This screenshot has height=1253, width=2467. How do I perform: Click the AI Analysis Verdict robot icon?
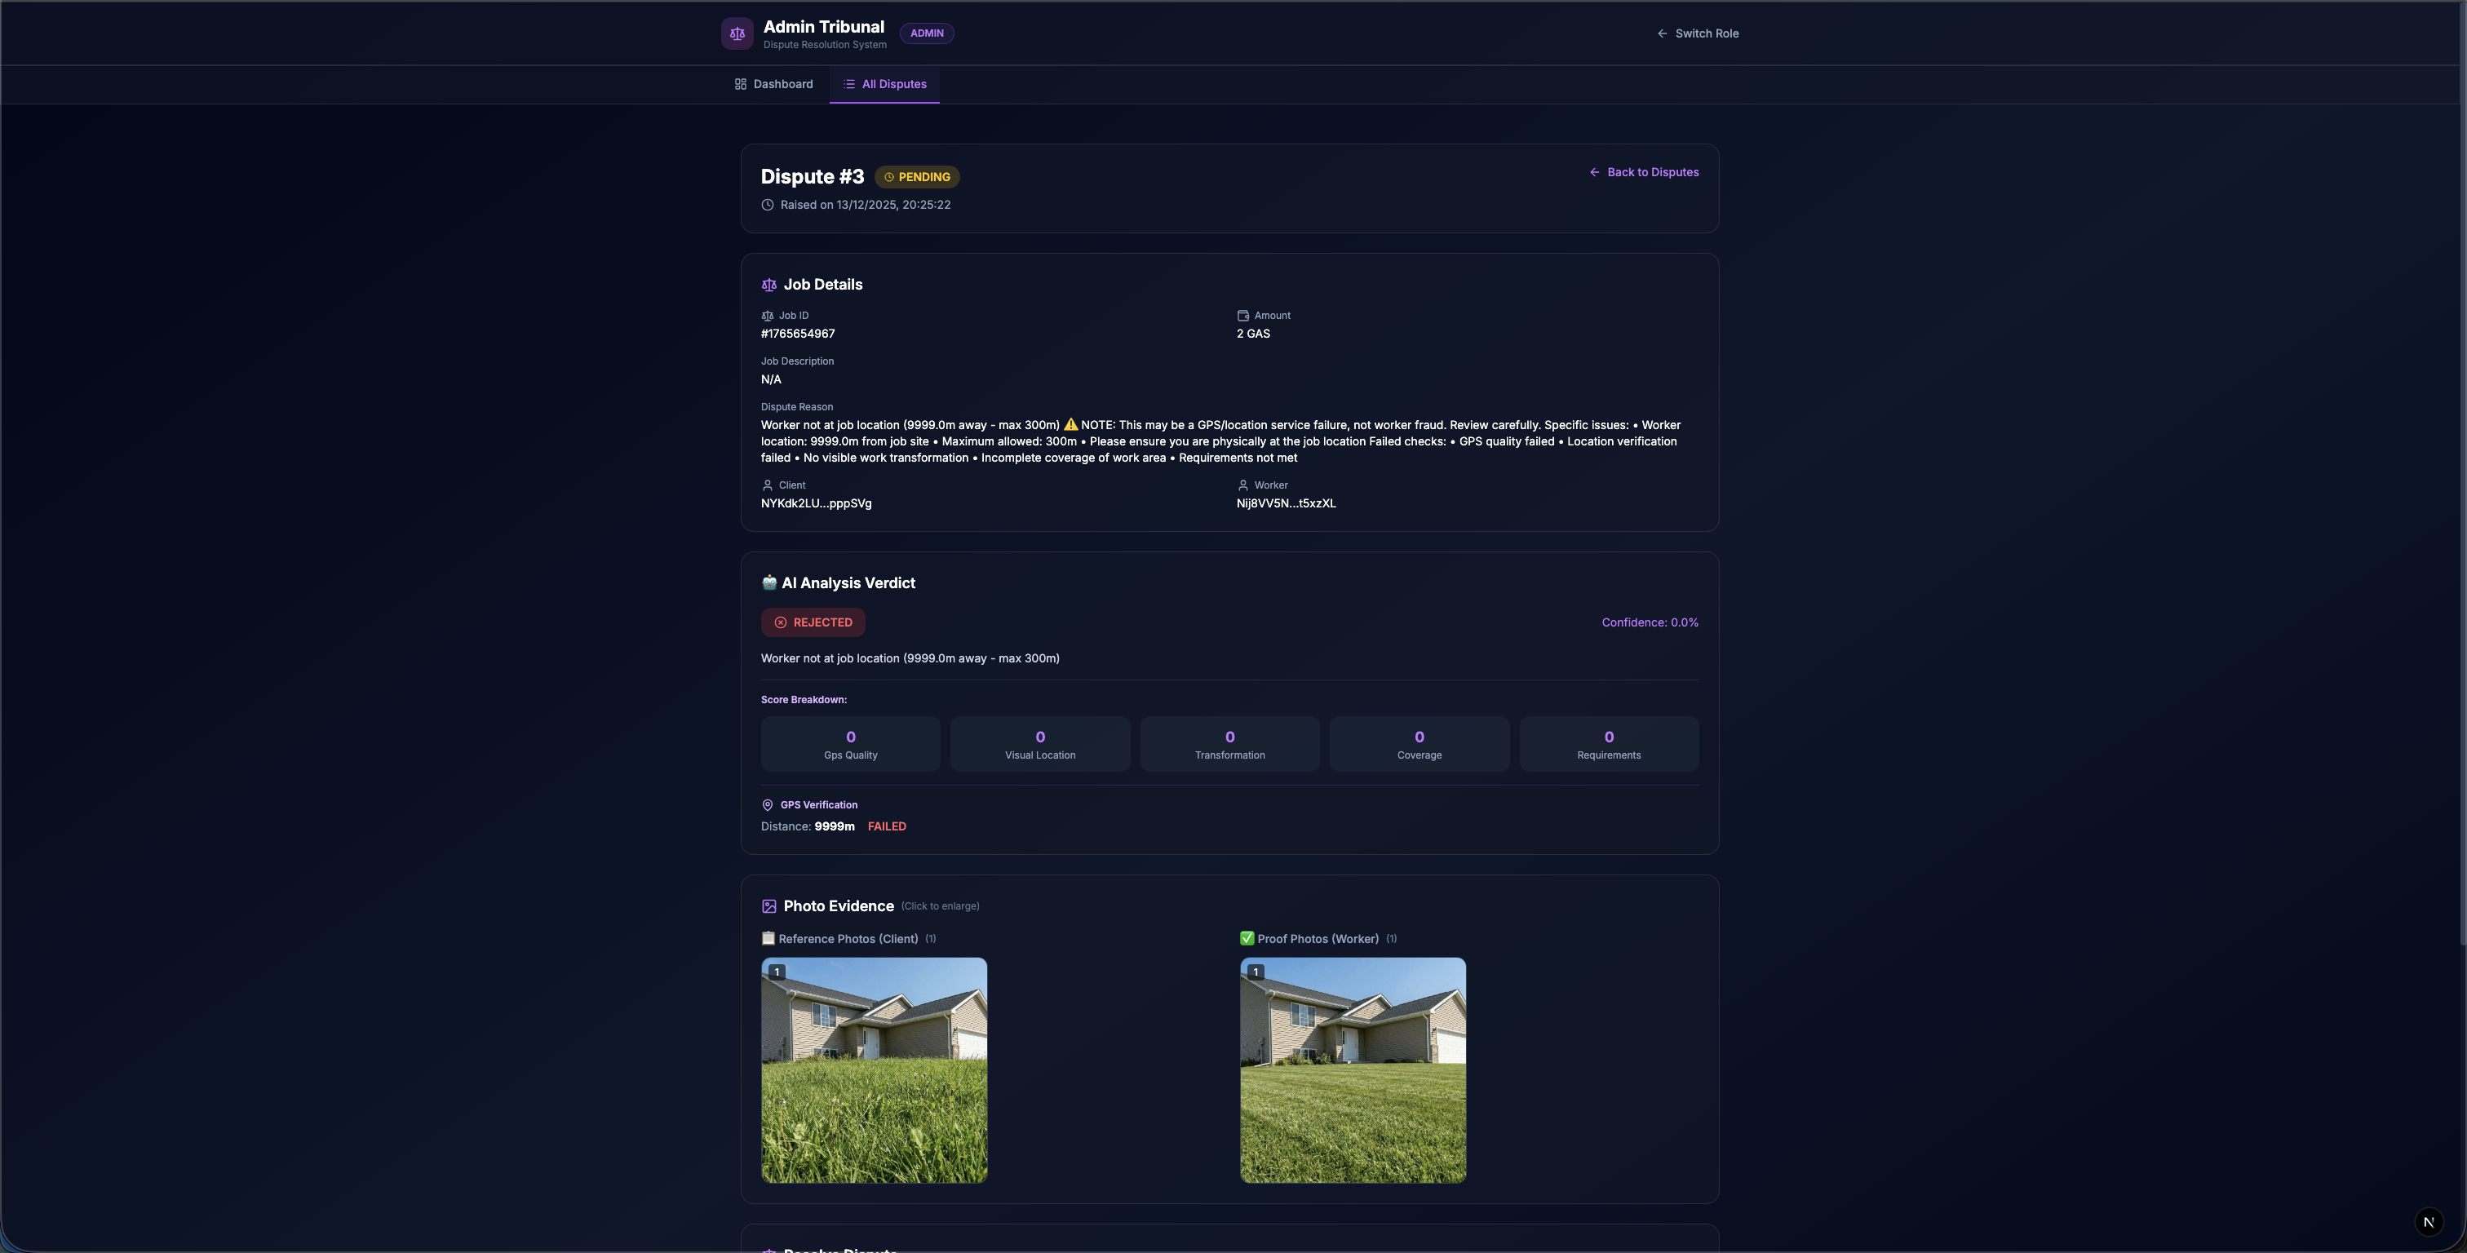pos(768,582)
